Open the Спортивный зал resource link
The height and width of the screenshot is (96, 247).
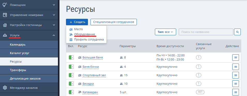click(94, 75)
